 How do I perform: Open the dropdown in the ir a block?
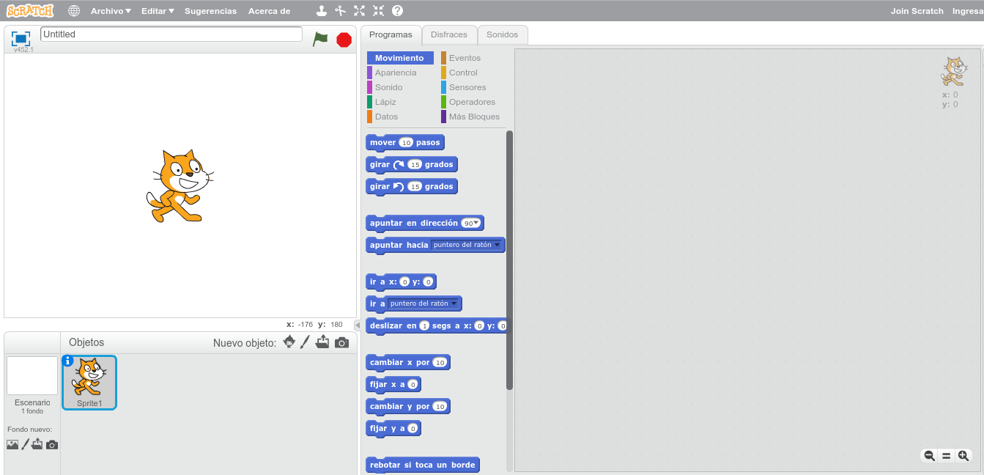click(x=453, y=303)
